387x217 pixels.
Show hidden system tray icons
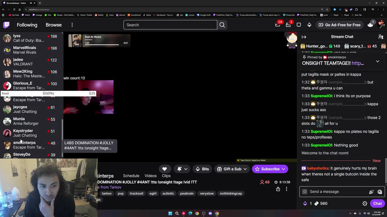click(350, 213)
